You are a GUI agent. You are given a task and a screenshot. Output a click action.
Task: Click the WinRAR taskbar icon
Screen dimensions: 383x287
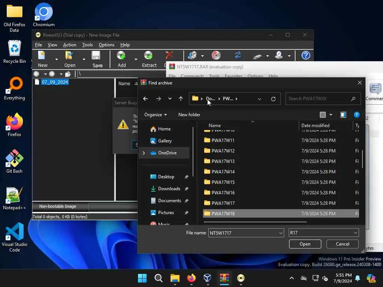[x=224, y=278]
